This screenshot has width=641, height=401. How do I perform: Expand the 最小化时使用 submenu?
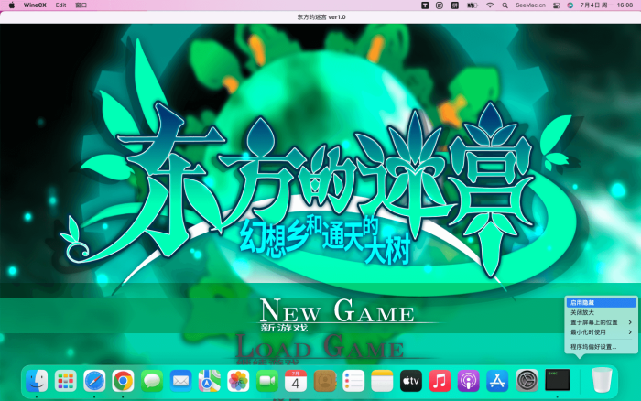[600, 332]
